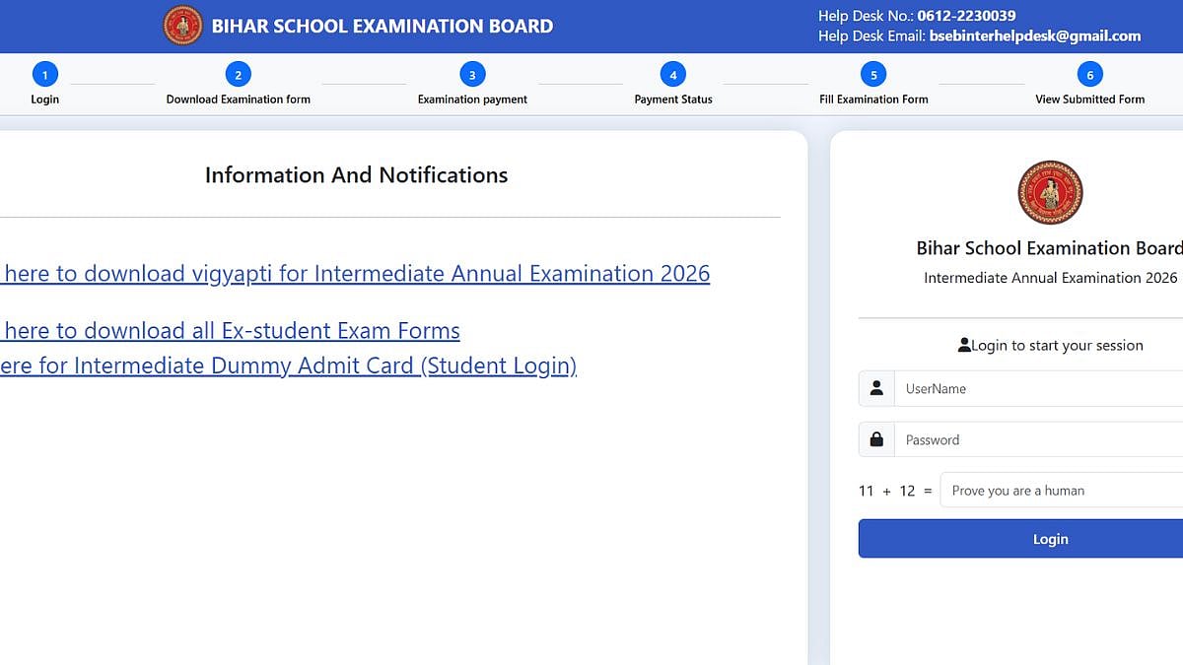This screenshot has height=665, width=1183.
Task: Click step 2 Download Examination form circle
Action: pos(238,74)
